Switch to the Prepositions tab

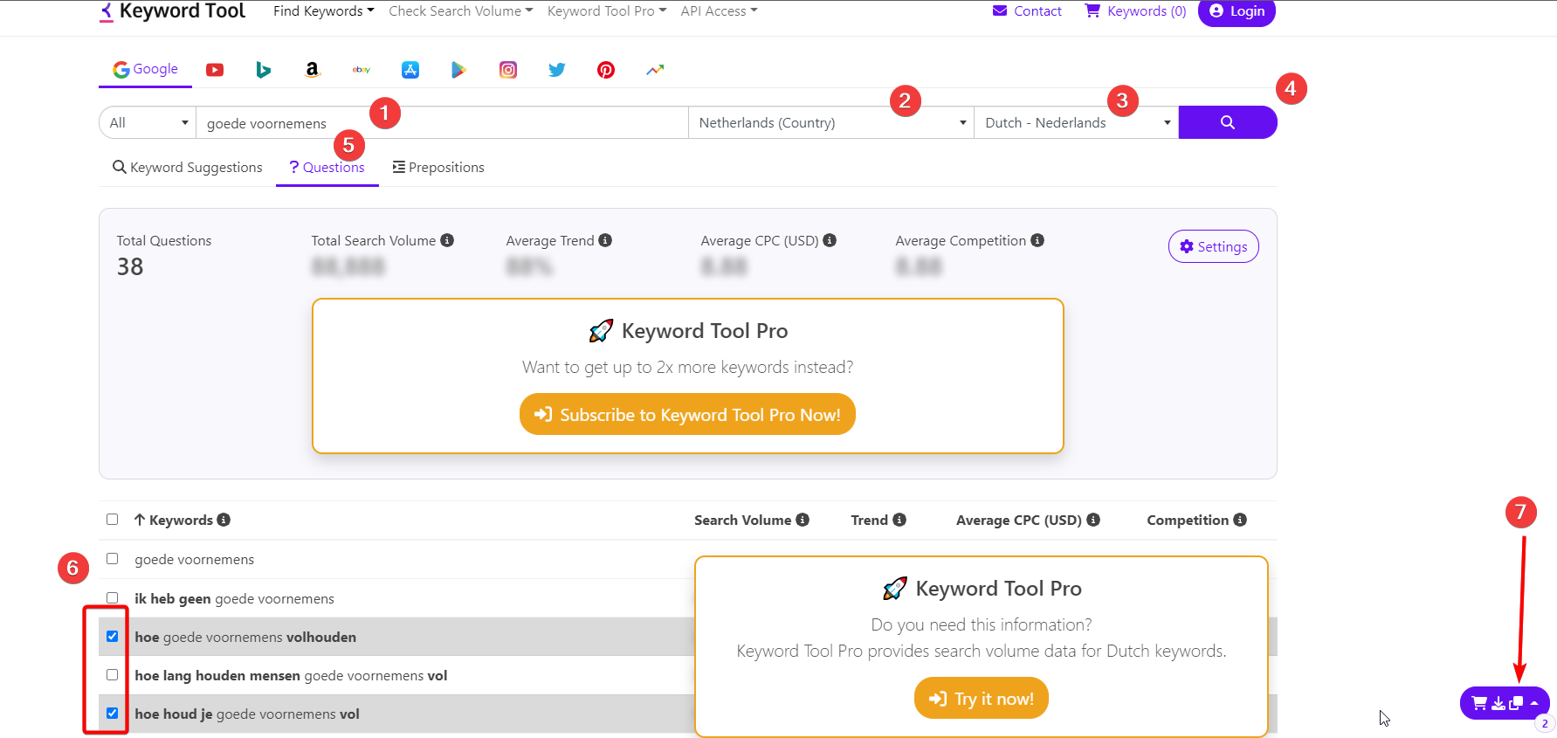[438, 168]
